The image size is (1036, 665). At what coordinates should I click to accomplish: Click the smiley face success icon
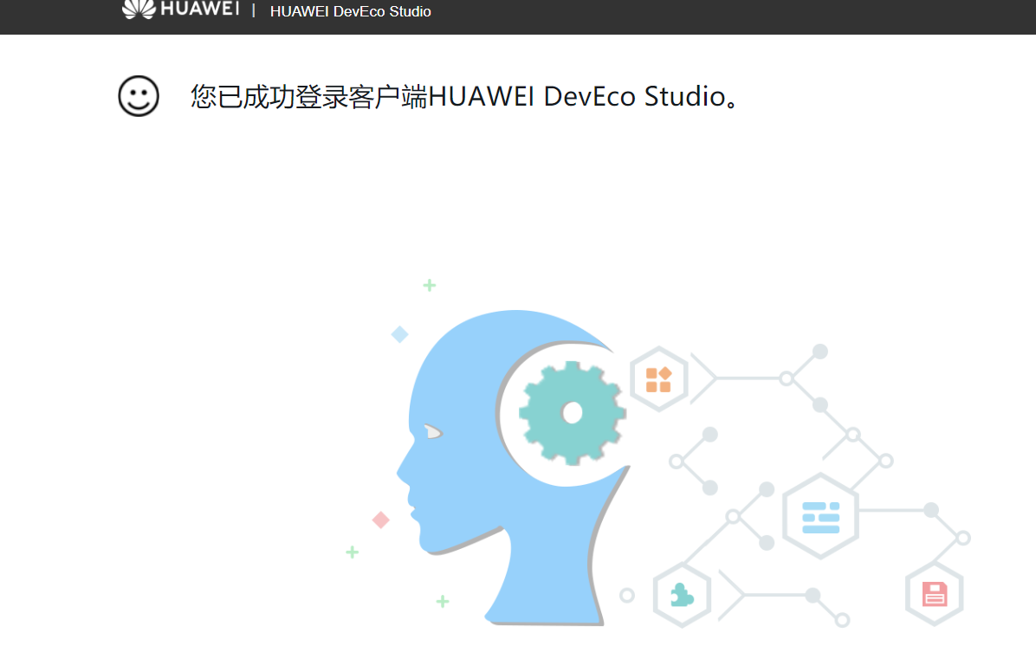point(139,96)
